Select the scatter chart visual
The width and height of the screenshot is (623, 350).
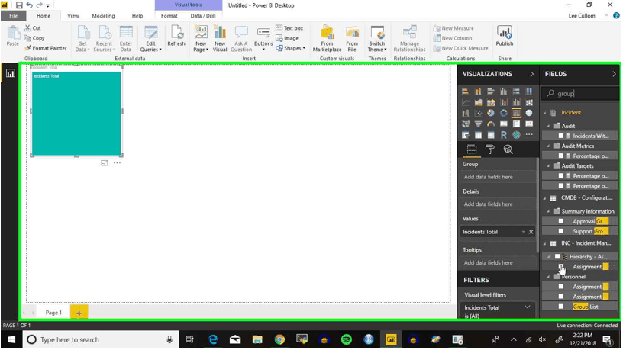(478, 113)
